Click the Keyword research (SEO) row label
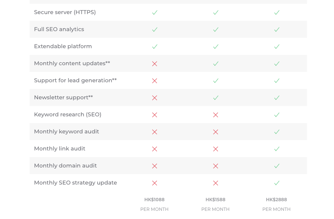This screenshot has height=219, width=334. [67, 115]
